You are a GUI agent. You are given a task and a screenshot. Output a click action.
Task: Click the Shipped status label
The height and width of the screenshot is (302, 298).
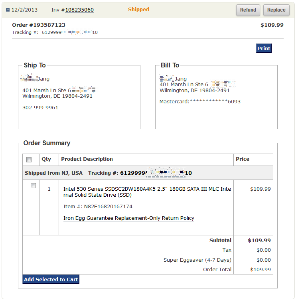click(138, 10)
